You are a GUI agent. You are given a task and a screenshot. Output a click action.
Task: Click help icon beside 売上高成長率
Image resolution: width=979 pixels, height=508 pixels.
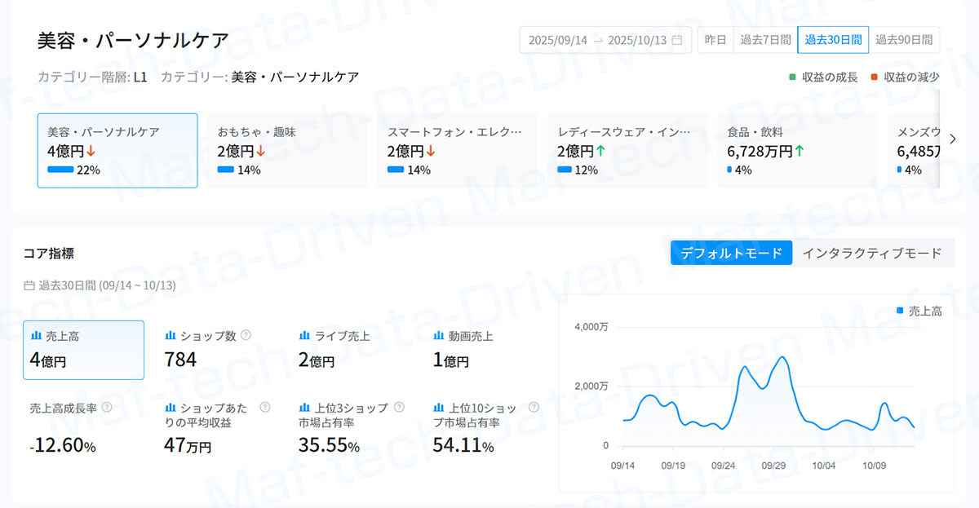106,407
